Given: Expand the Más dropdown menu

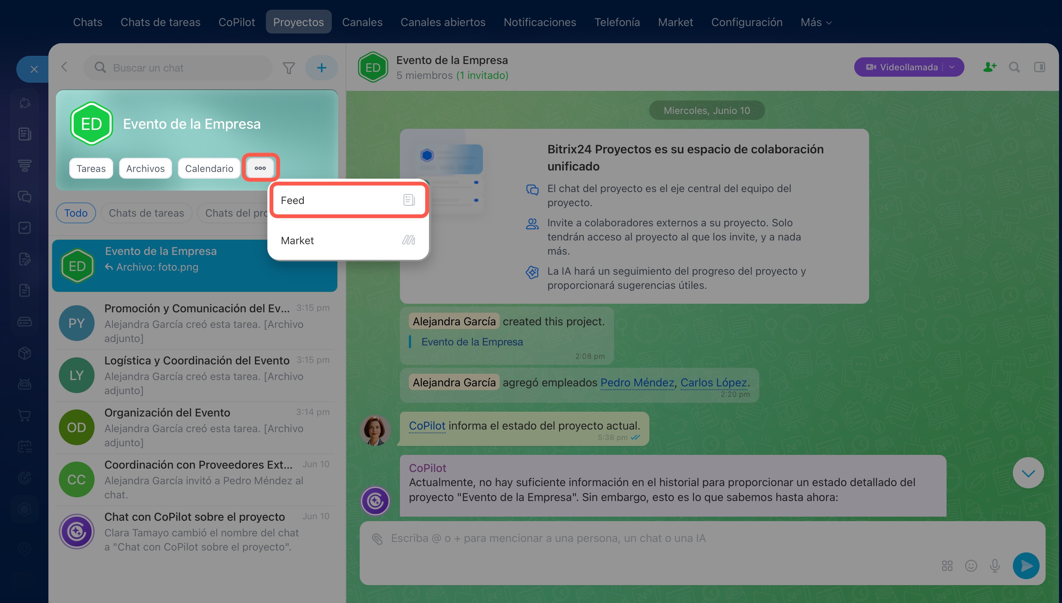Looking at the screenshot, I should click(x=816, y=22).
